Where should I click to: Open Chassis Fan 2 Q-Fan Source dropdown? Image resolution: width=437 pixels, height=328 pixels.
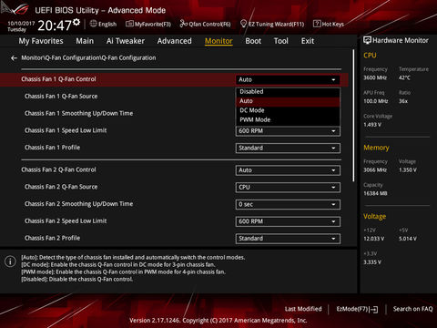[288, 188]
